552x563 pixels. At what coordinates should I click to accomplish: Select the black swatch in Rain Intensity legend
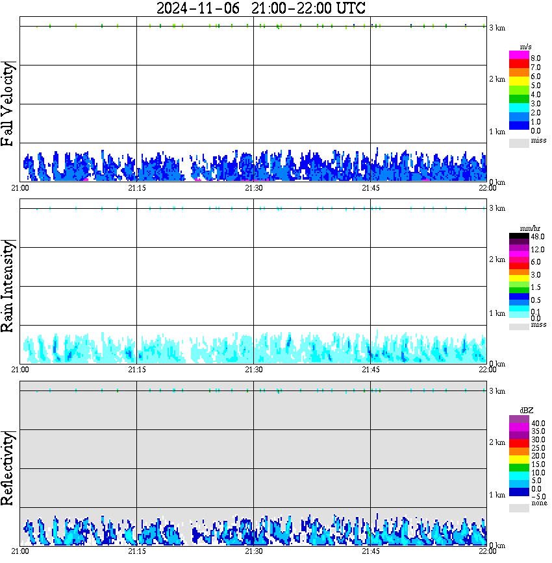click(519, 236)
